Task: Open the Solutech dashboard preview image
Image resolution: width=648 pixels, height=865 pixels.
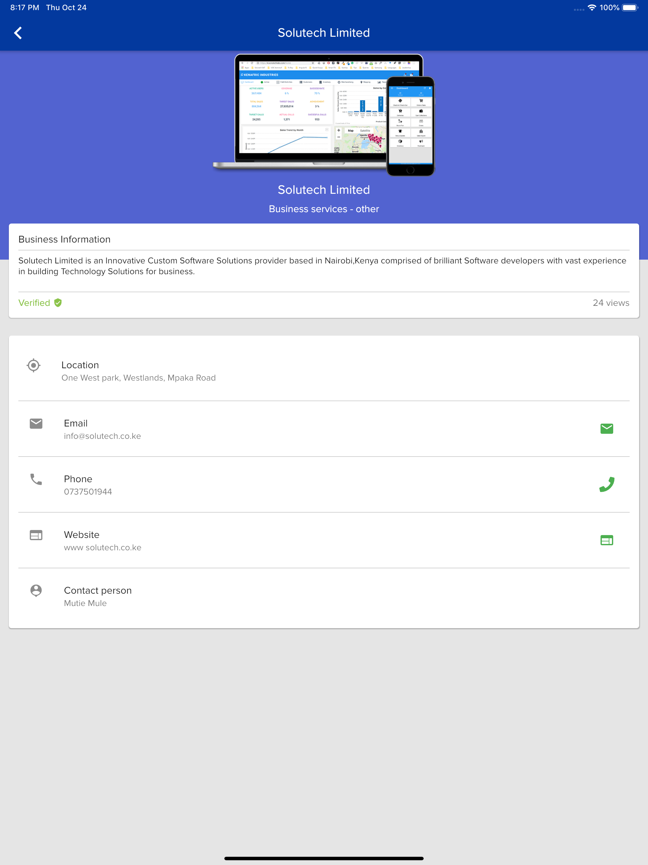Action: click(x=324, y=115)
